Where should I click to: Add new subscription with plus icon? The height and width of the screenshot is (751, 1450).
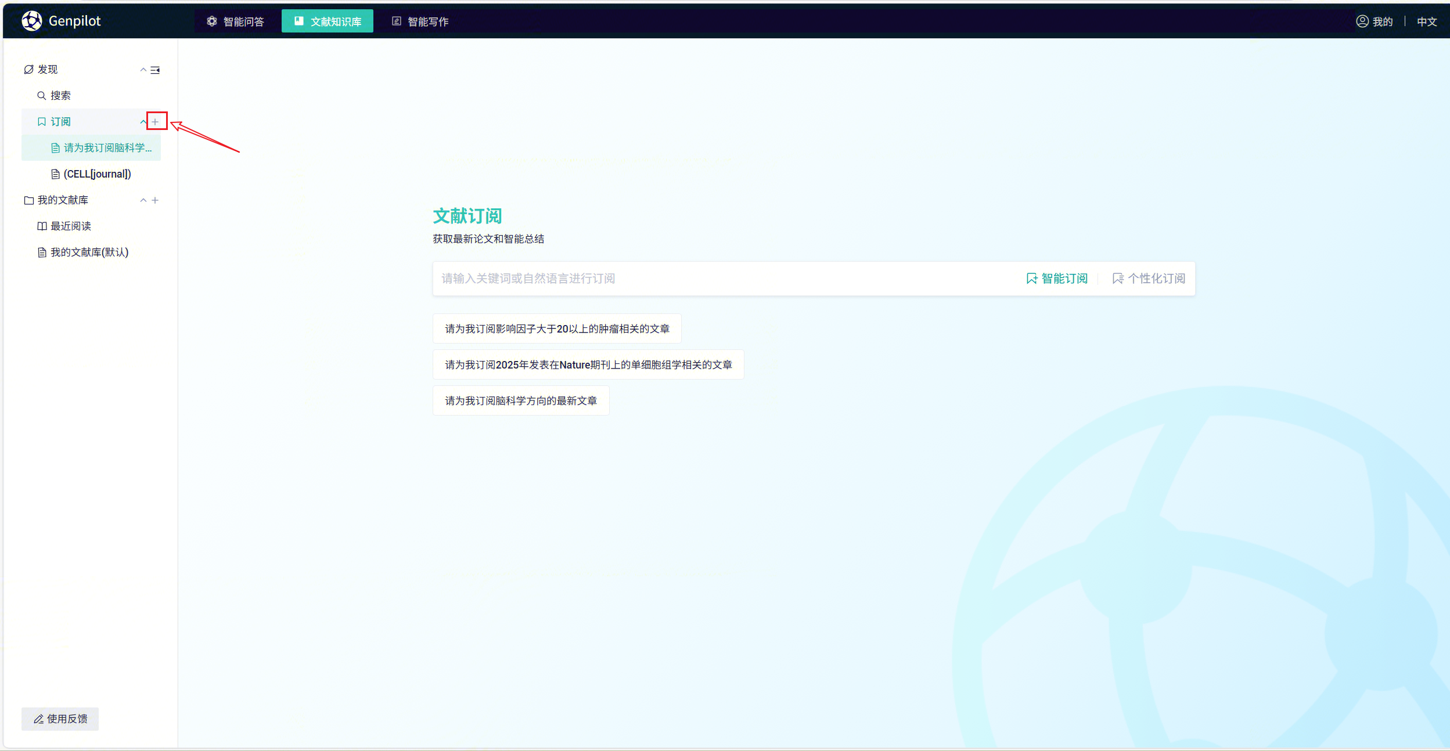point(155,121)
